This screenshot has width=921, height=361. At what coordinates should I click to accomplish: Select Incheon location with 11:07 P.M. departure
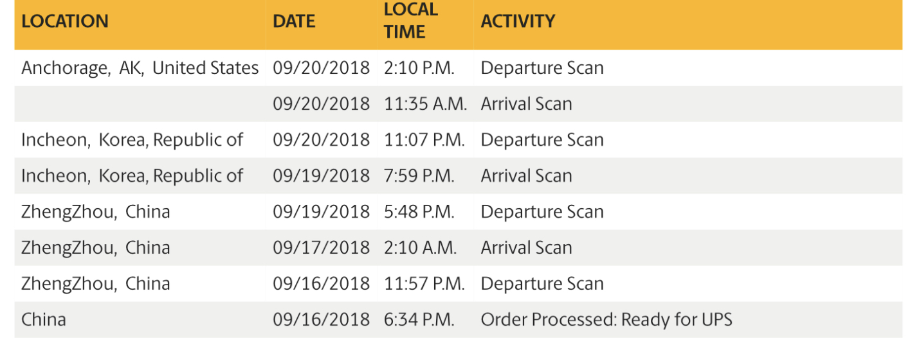click(132, 140)
